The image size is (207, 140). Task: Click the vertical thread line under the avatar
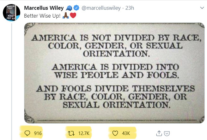tap(12, 79)
